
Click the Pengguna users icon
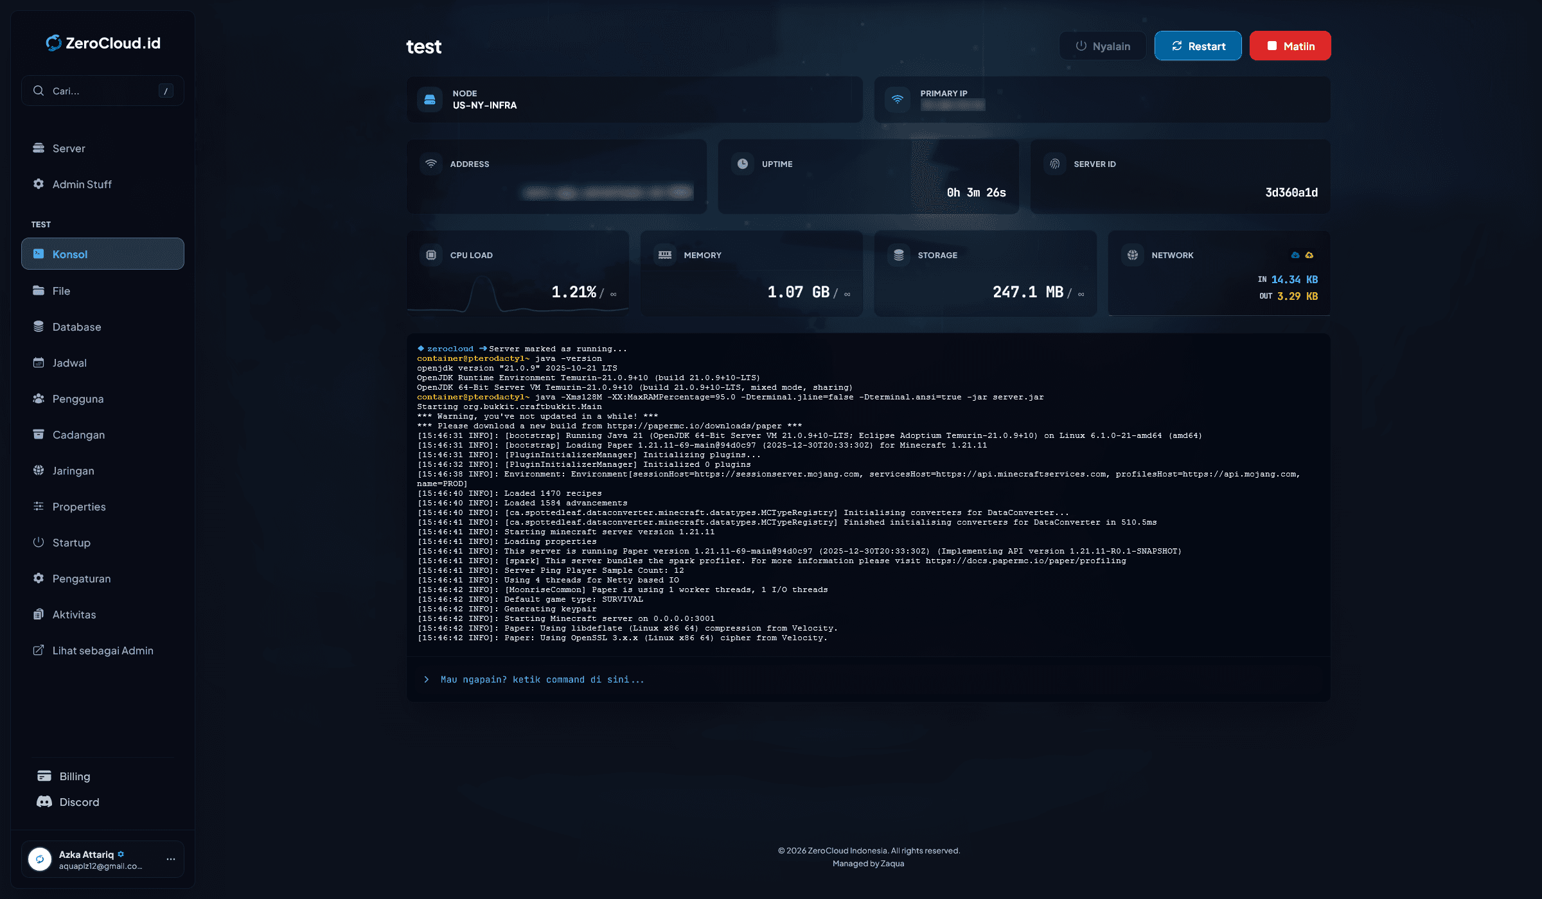point(39,398)
